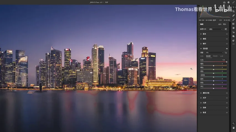Open the 配置文件 profile dropdown
The width and height of the screenshot is (236, 132).
(x=216, y=29)
